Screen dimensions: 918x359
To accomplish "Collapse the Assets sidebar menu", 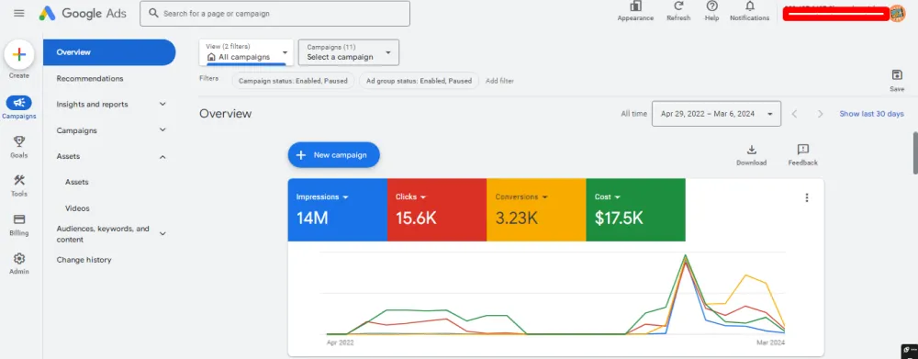I will click(x=162, y=156).
